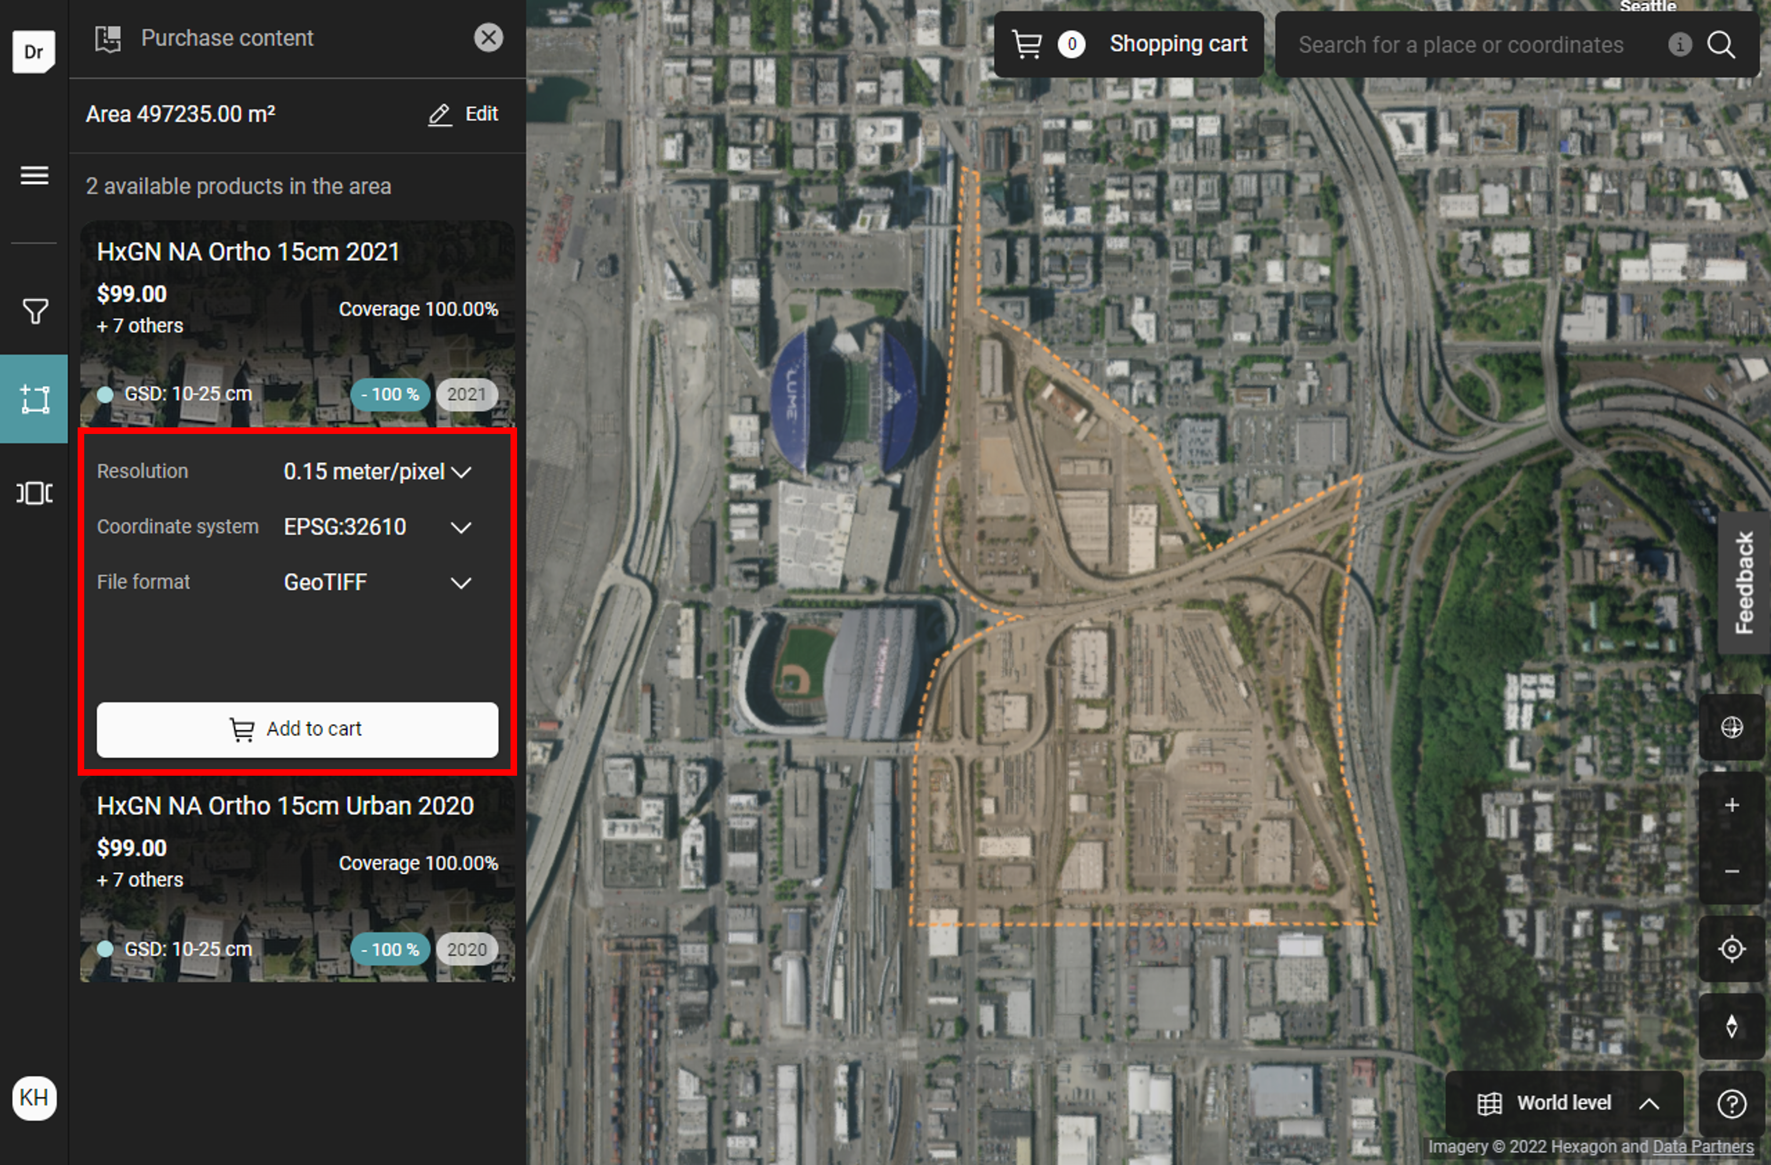1771x1165 pixels.
Task: Select HxGN NA Ortho 15cm Urban 2020 product
Action: (x=297, y=878)
